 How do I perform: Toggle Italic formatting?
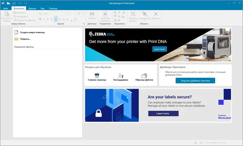tap(44, 19)
